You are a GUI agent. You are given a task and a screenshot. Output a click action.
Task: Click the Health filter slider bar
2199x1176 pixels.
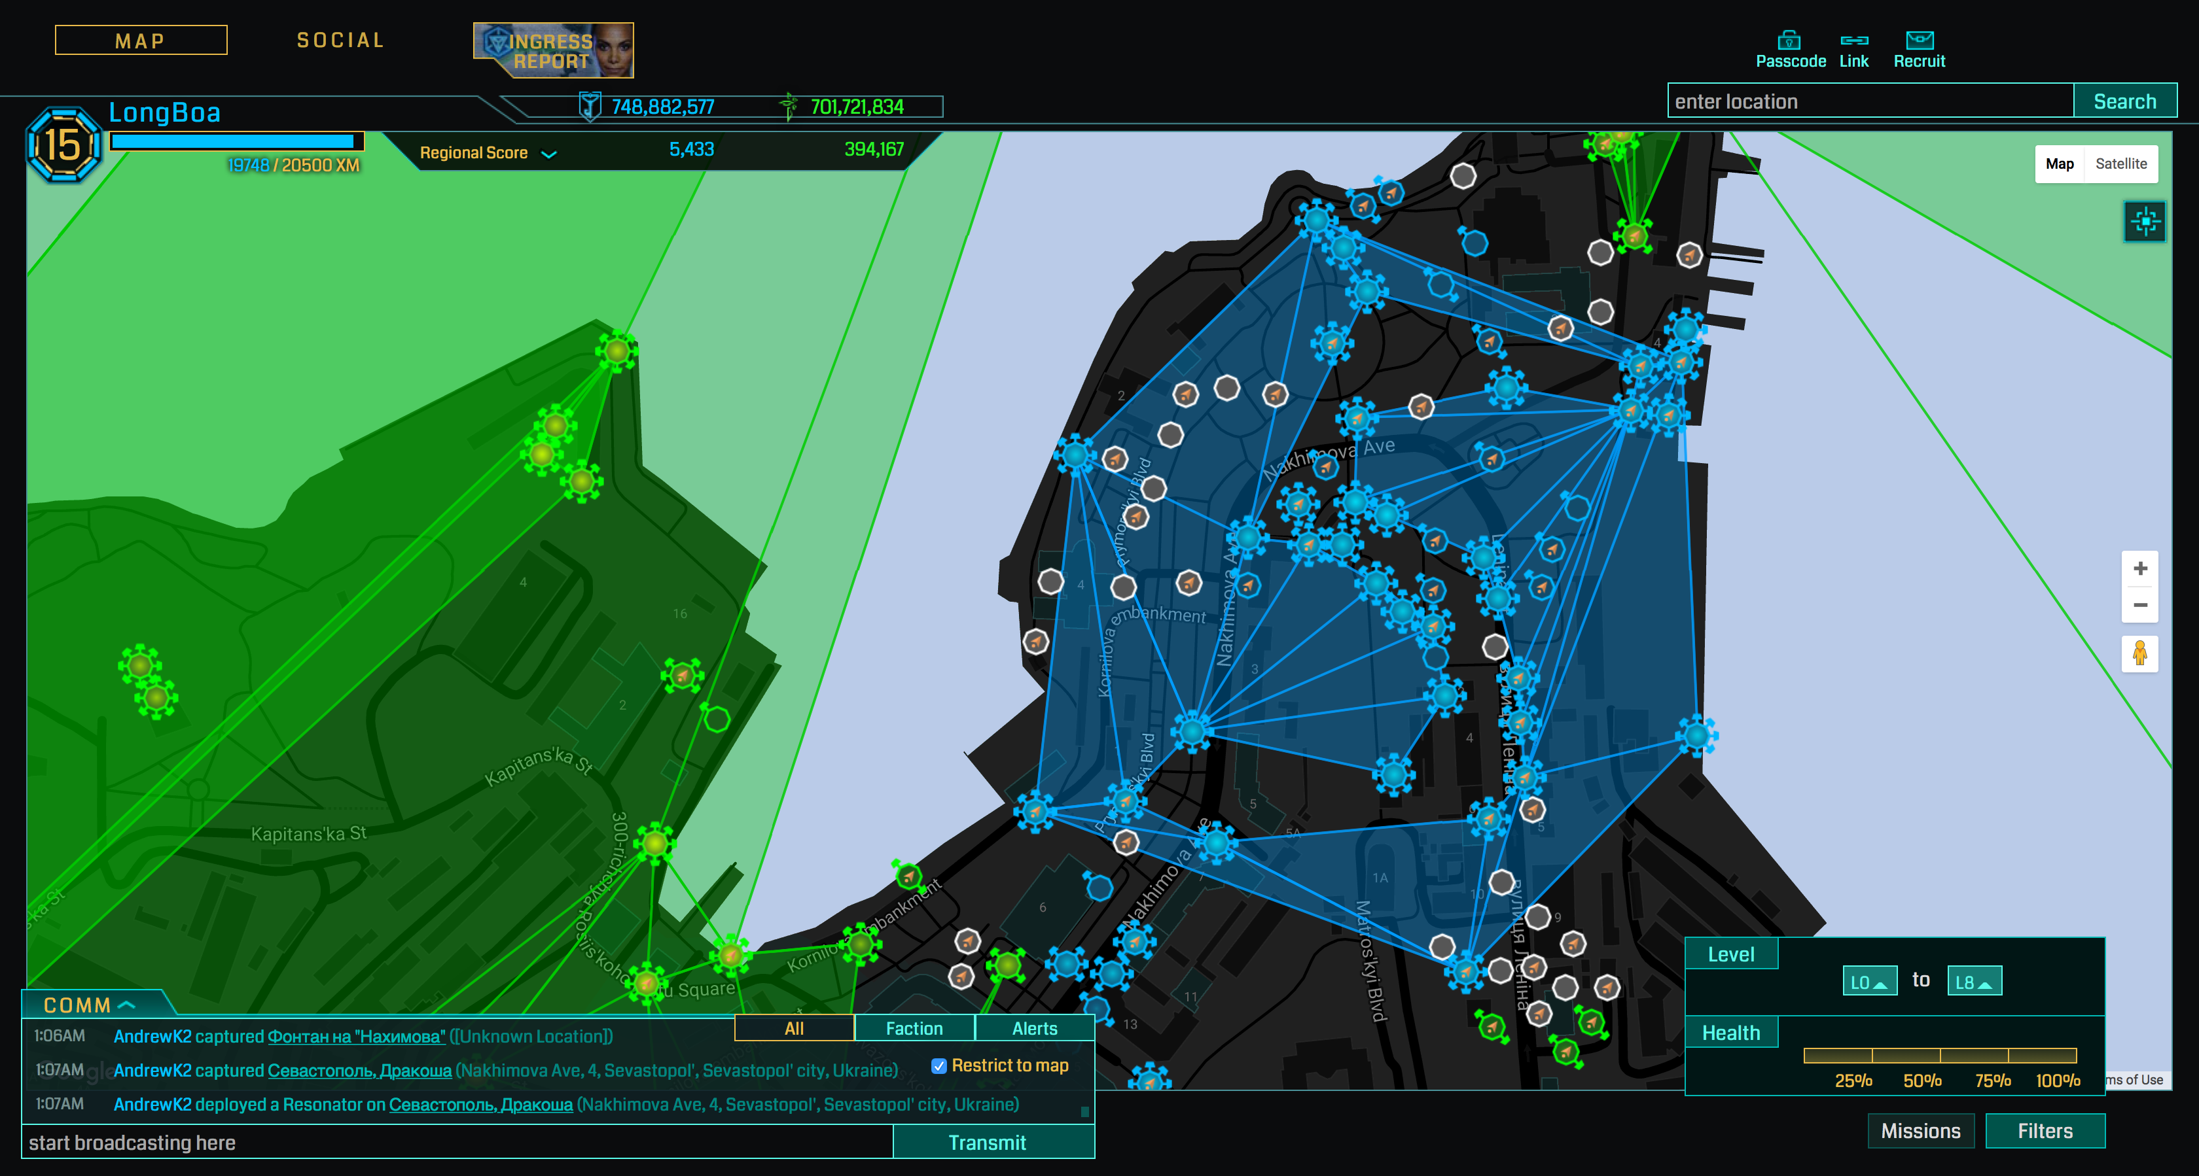tap(1939, 1056)
